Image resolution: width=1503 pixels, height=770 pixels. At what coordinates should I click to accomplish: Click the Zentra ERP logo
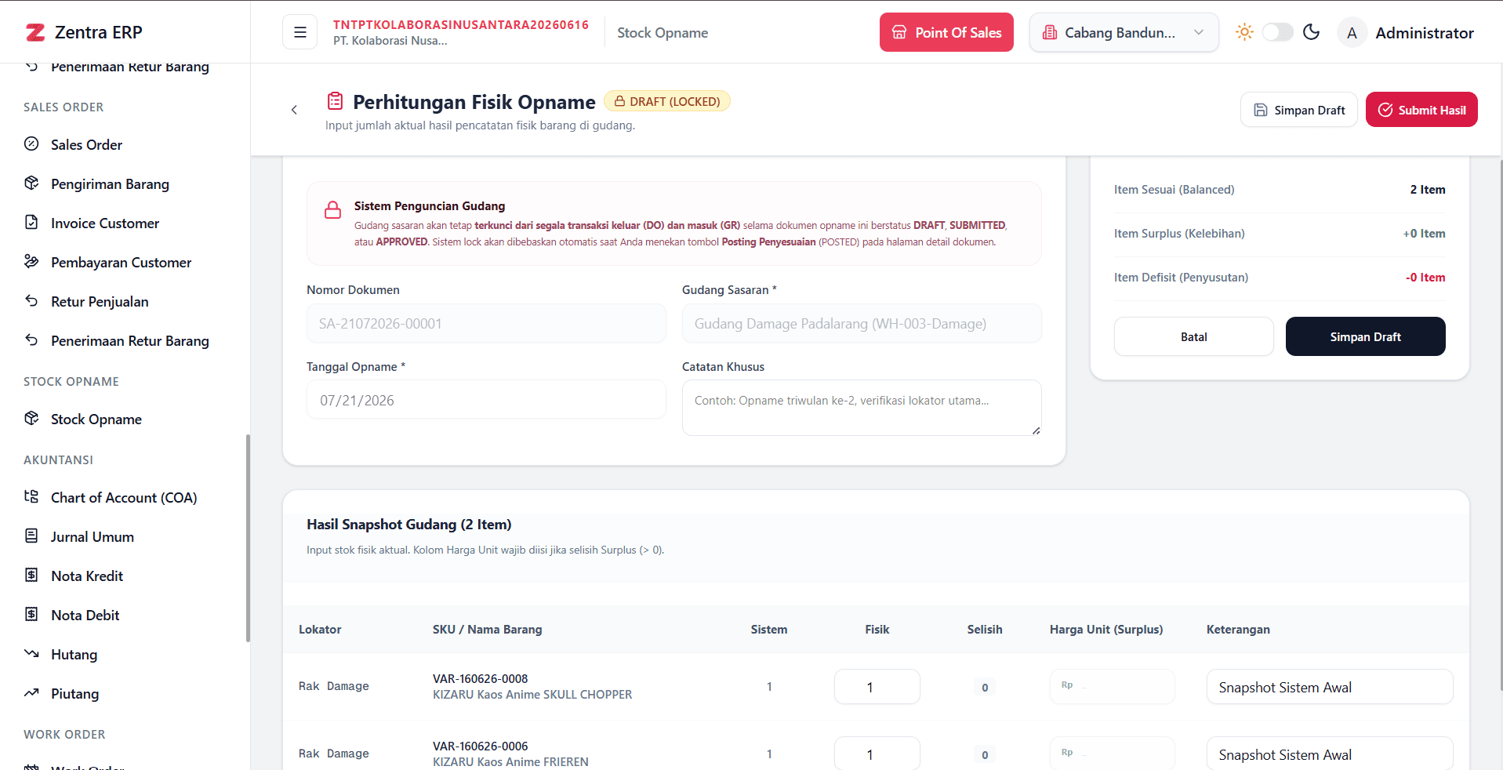(84, 32)
